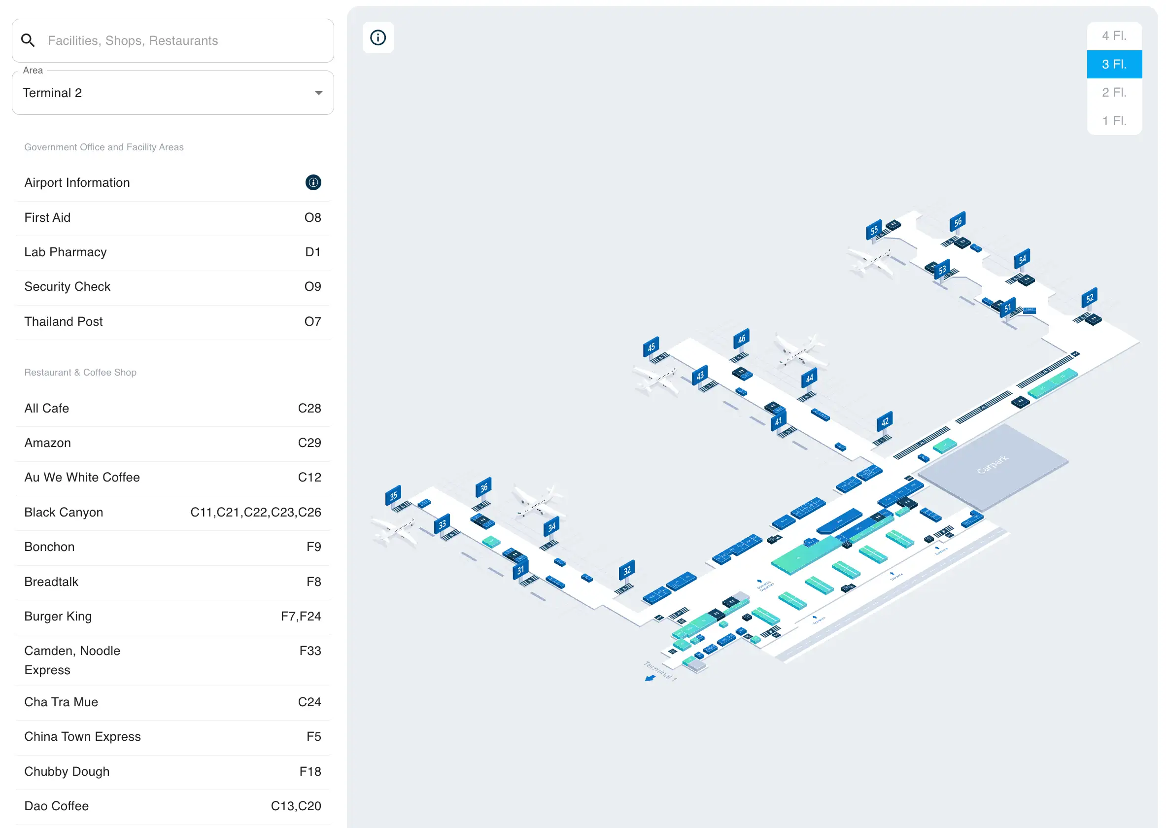The width and height of the screenshot is (1166, 828).
Task: Open the map info button
Action: coord(378,37)
